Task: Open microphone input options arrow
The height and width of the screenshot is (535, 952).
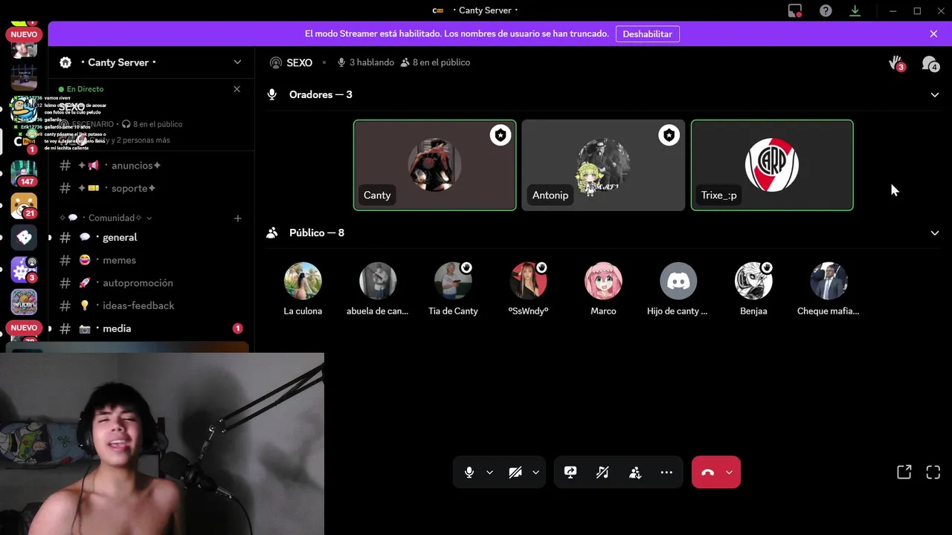Action: click(x=489, y=473)
